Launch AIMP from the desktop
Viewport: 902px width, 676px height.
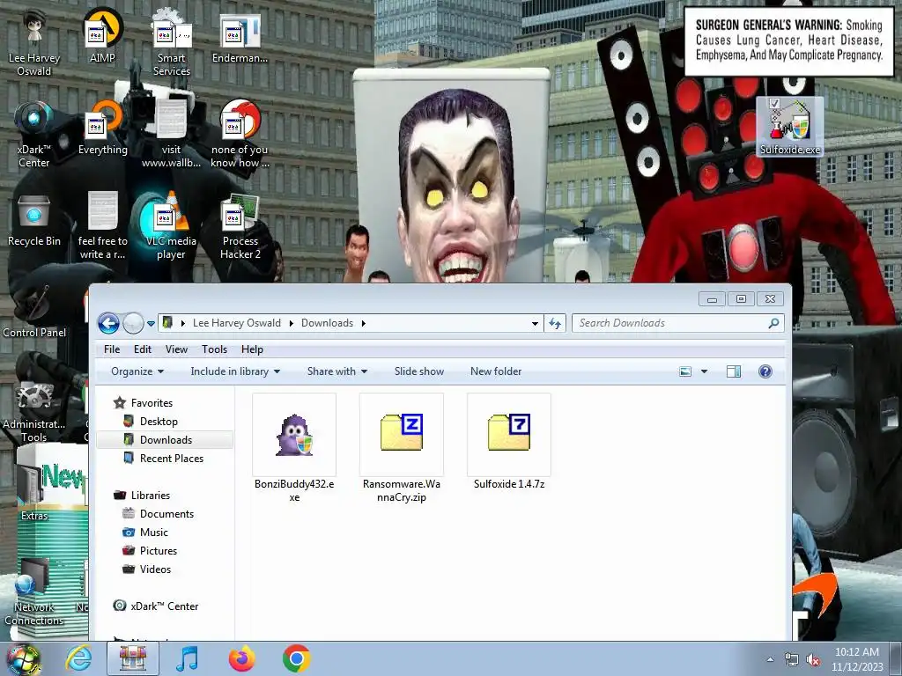pos(102,37)
